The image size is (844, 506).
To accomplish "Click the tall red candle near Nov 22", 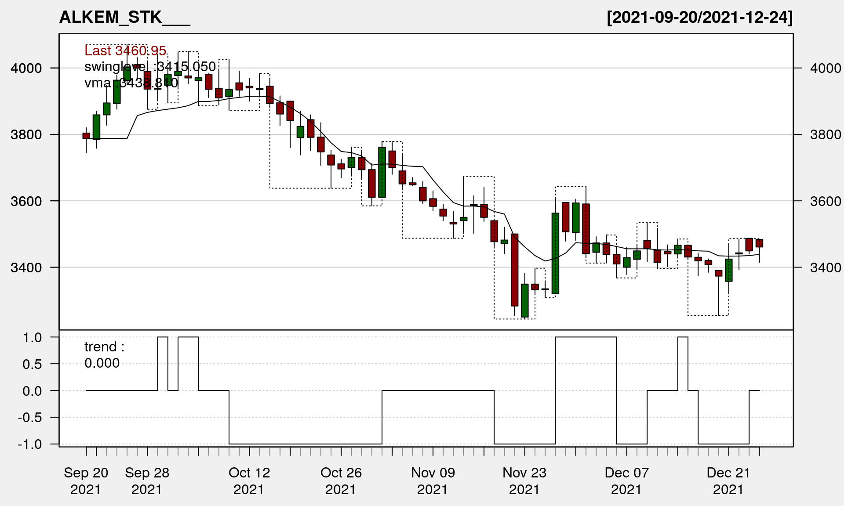I will click(514, 270).
